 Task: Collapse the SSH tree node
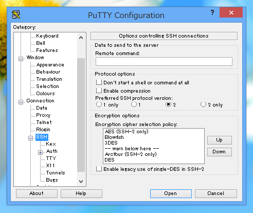tap(30, 138)
